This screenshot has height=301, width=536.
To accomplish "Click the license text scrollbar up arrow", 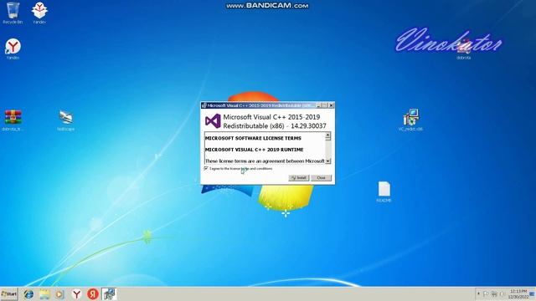I will (327, 136).
